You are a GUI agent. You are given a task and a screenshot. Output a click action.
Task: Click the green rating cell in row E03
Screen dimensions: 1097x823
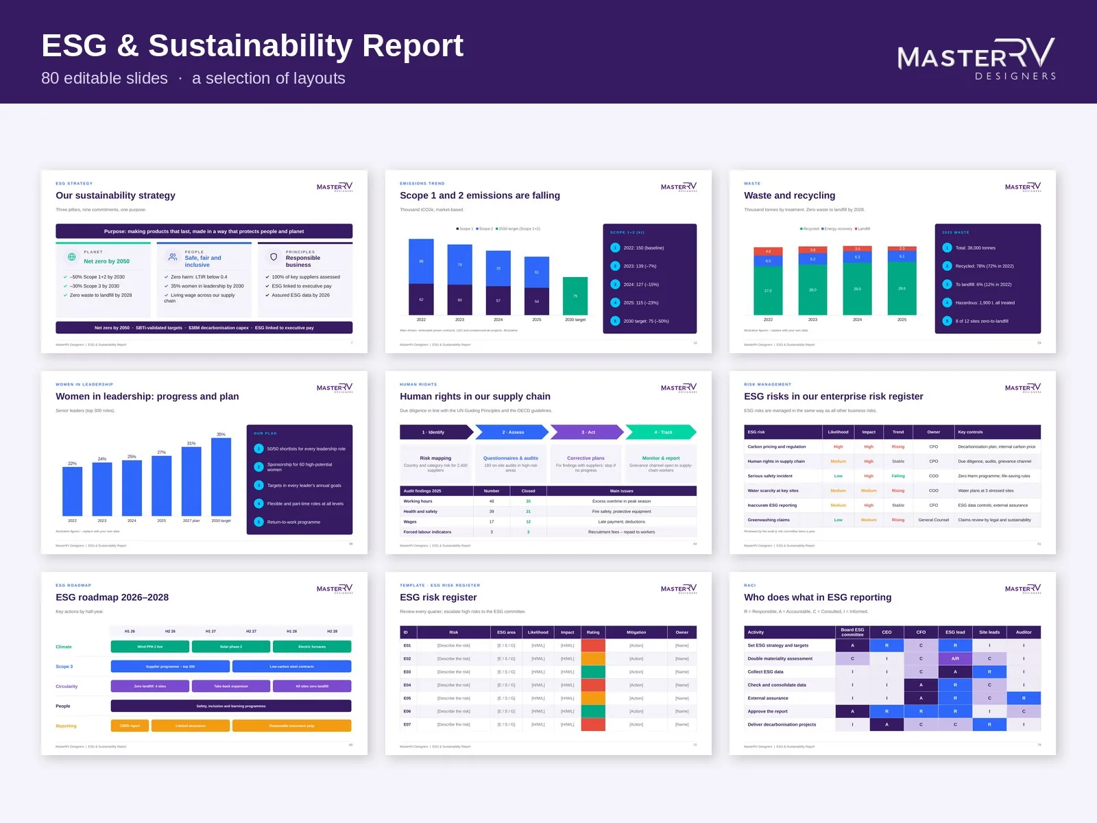click(x=593, y=672)
